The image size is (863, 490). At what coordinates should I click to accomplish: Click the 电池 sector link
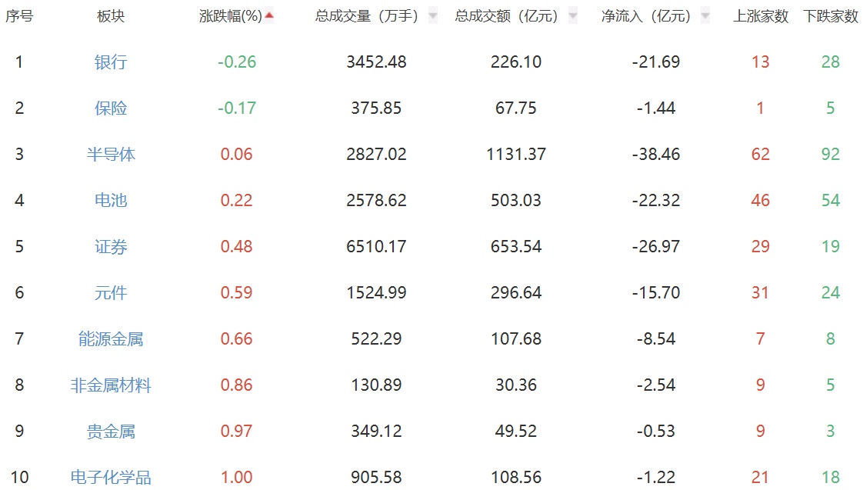111,201
